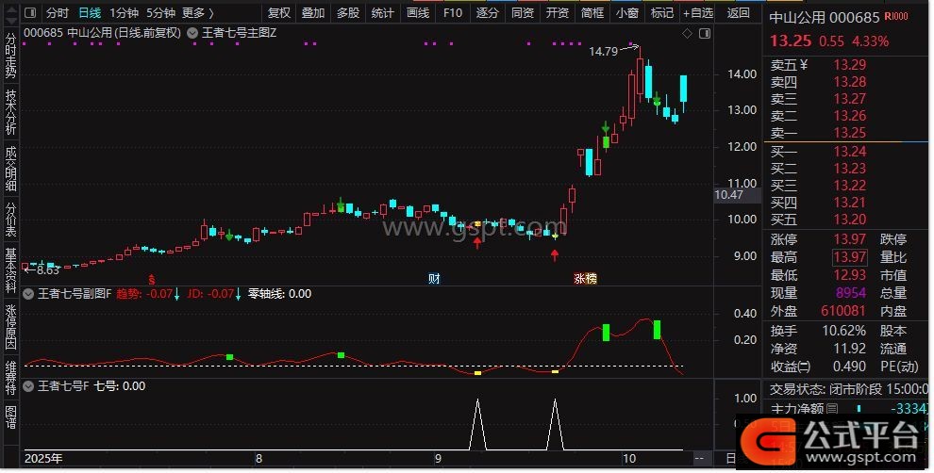Open the 画线 drawing tool
The width and height of the screenshot is (934, 473).
tap(418, 13)
